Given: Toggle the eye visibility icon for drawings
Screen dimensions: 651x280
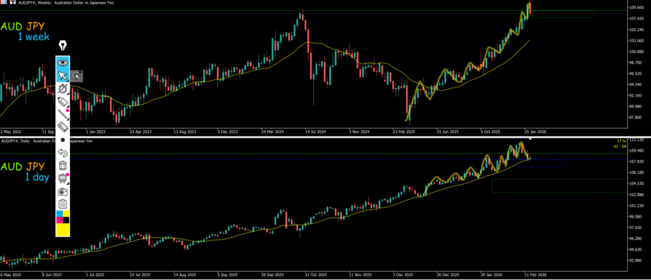Looking at the screenshot, I should 63,62.
